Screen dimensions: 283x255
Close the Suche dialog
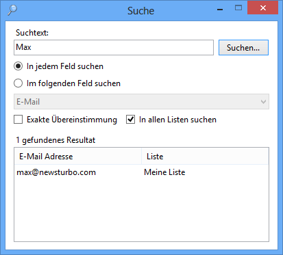[263, 8]
